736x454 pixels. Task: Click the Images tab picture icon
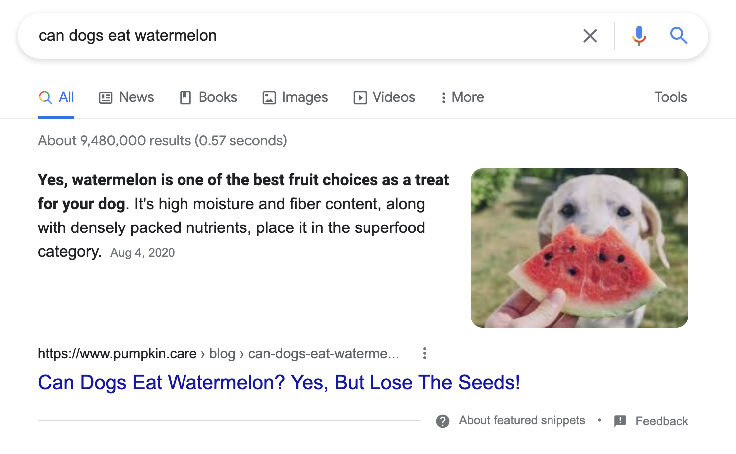269,97
